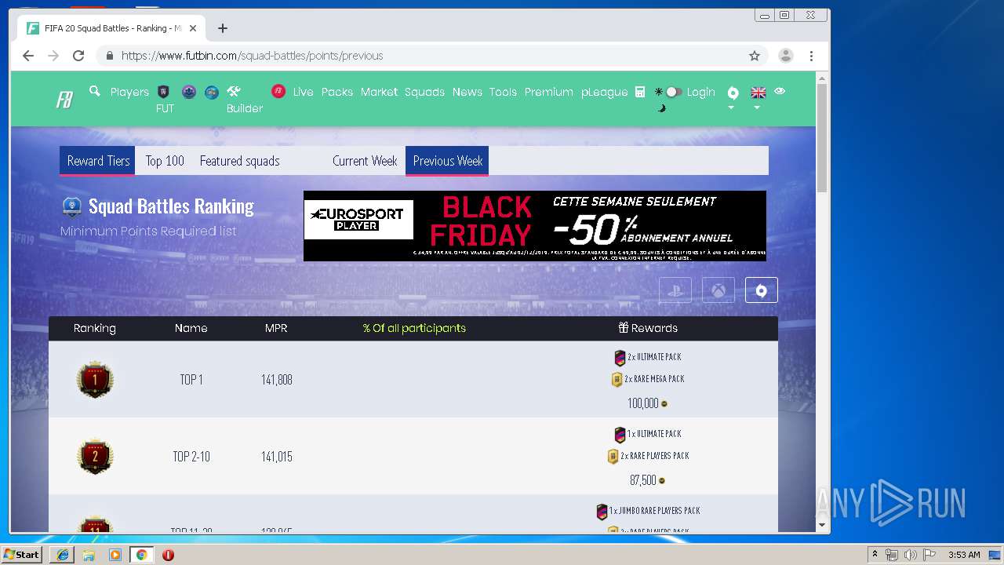Image resolution: width=1004 pixels, height=565 pixels.
Task: Click the Squad Battles badge icon beside the title
Action: pos(72,206)
